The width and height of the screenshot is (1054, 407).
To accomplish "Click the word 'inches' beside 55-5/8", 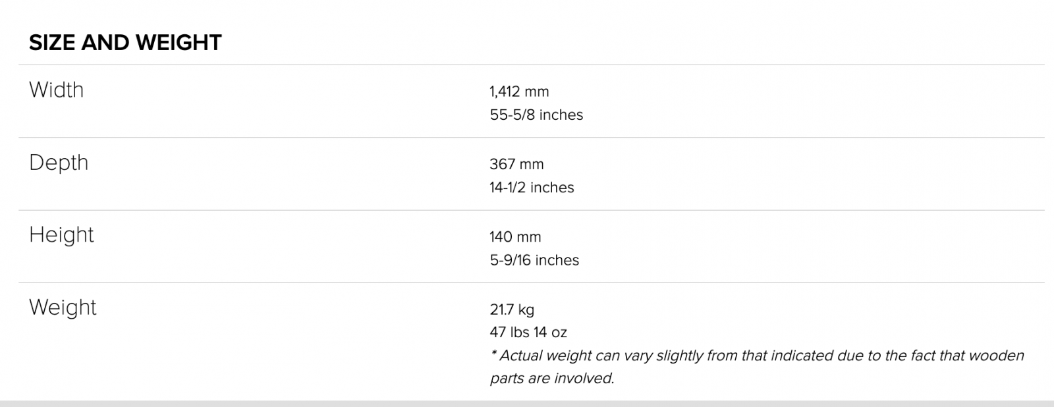I will pos(561,115).
